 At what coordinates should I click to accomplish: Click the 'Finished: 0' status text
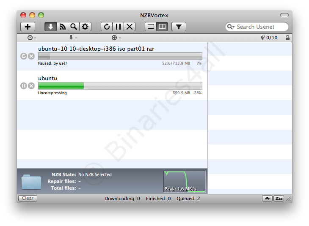pos(158,199)
